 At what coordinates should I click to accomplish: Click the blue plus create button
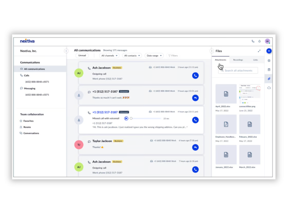click(269, 51)
